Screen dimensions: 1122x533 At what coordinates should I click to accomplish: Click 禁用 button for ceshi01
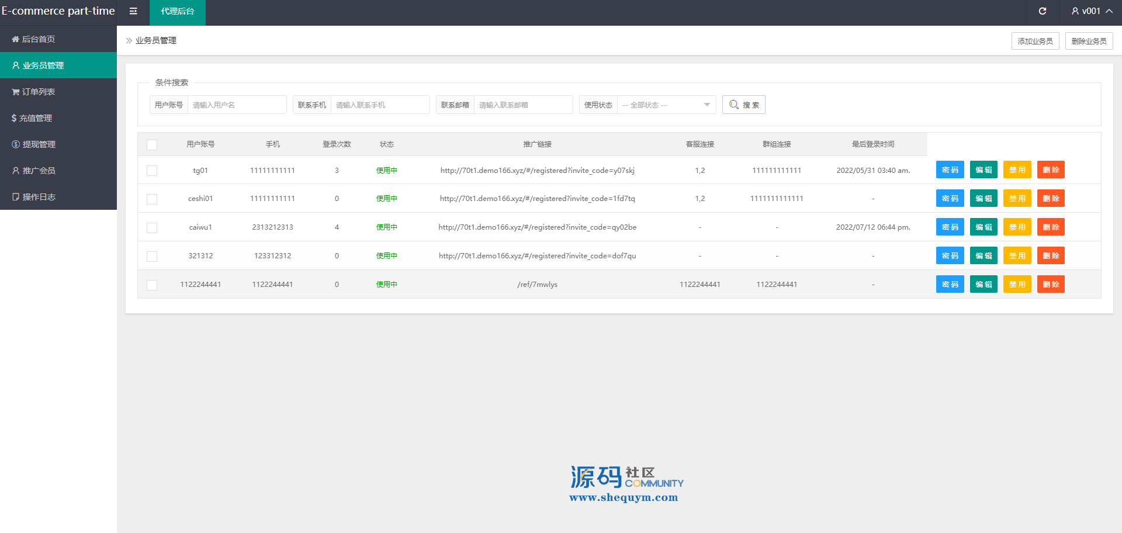[1017, 199]
